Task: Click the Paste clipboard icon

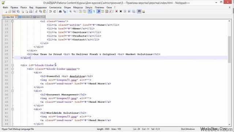Action: pos(45,11)
